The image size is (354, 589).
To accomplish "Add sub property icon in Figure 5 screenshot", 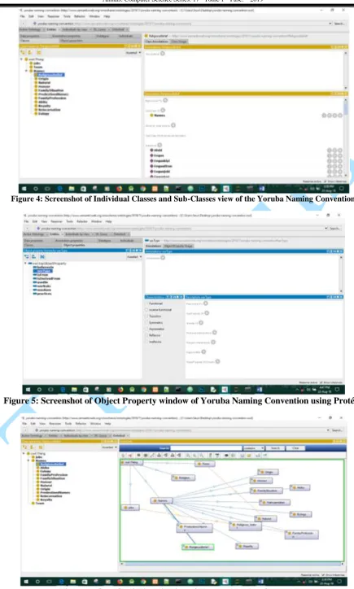I will [27, 256].
